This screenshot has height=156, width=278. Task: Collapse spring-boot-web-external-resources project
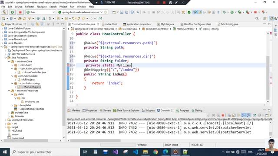point(2,47)
